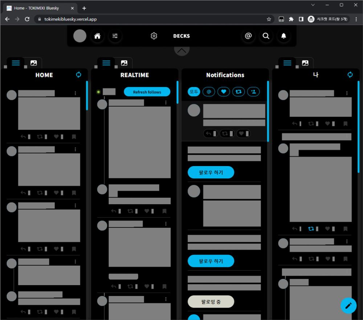Select the 모두 notification filter
This screenshot has height=320, width=363.
[x=194, y=92]
